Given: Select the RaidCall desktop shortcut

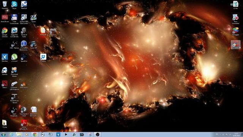Looking at the screenshot, I should click(x=24, y=5).
